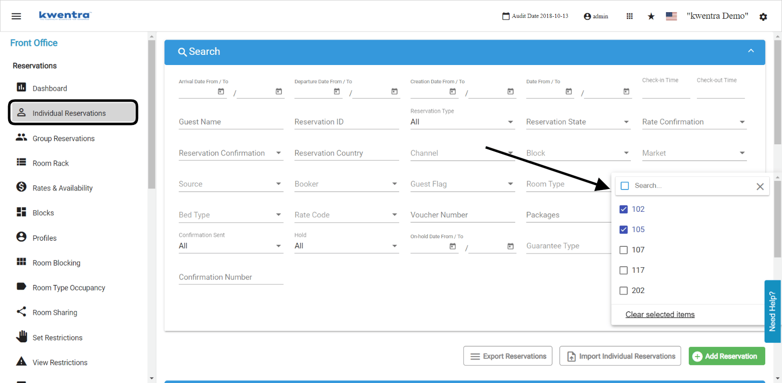
Task: Click Add Reservation button
Action: pyautogui.click(x=727, y=356)
